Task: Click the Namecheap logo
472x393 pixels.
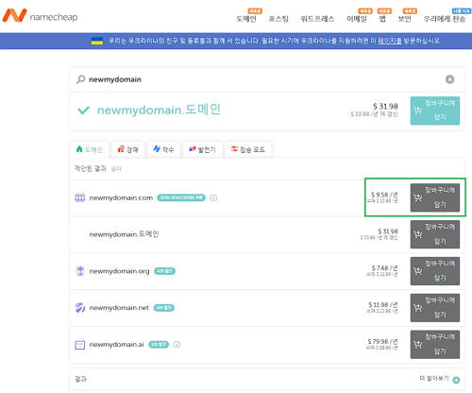Action: tap(40, 16)
